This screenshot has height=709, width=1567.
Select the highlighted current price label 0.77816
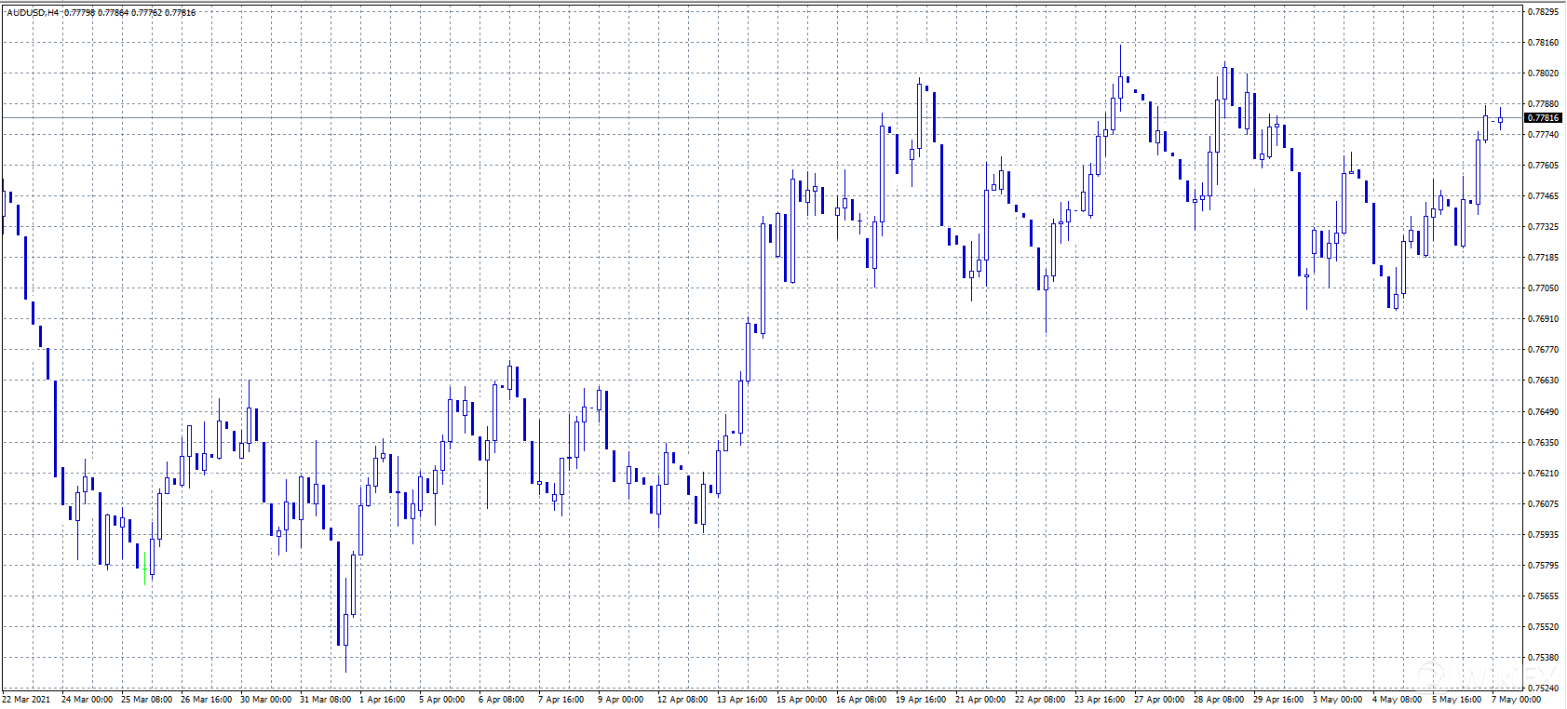pyautogui.click(x=1543, y=118)
